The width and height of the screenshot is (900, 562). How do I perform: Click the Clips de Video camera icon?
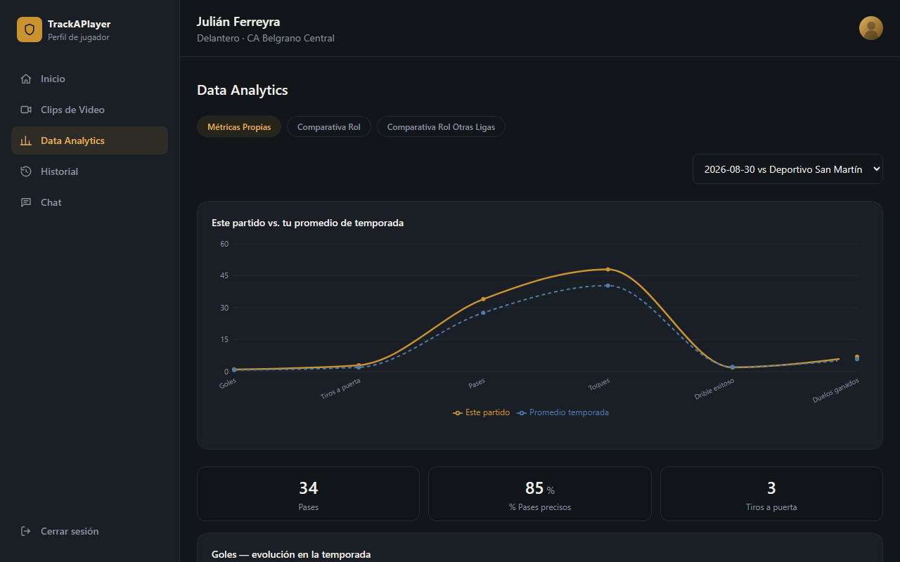(26, 110)
